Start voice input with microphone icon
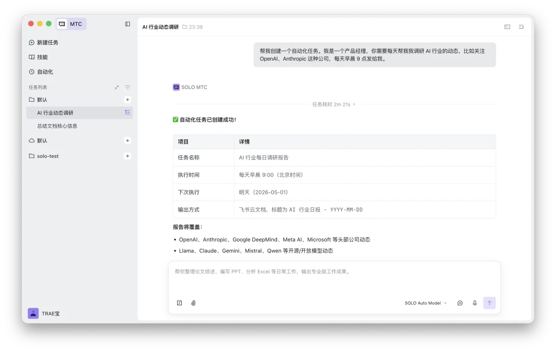Image resolution: width=556 pixels, height=352 pixels. 475,303
